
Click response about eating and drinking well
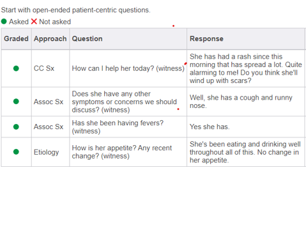[x=245, y=152]
